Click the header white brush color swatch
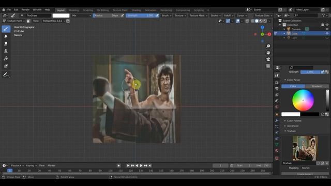The image size is (331, 186). pyautogui.click(x=61, y=16)
